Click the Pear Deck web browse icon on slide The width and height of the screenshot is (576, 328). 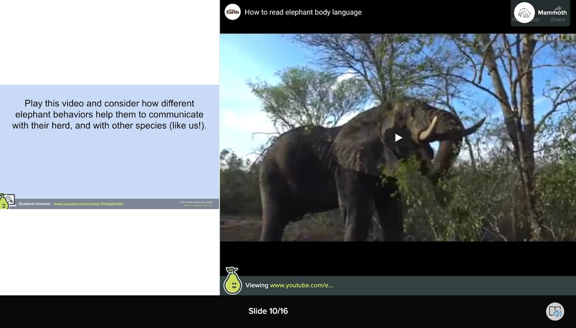tap(7, 201)
